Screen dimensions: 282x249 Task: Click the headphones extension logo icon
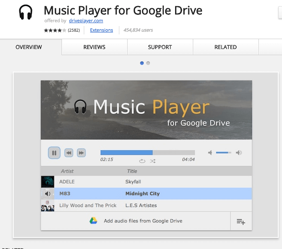point(26,12)
